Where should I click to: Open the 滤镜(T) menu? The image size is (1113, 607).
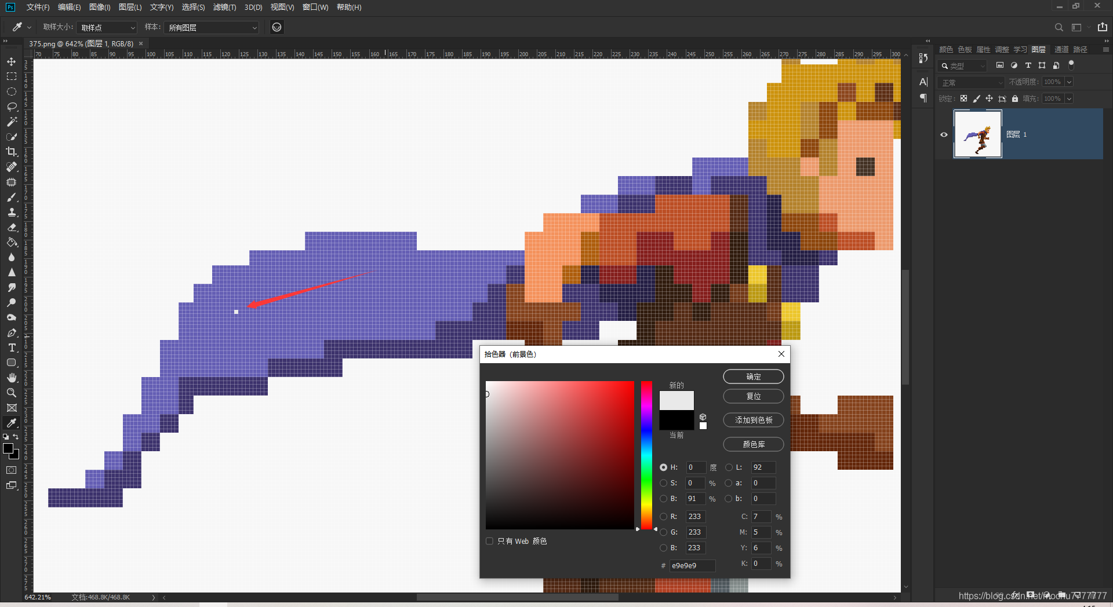[224, 7]
